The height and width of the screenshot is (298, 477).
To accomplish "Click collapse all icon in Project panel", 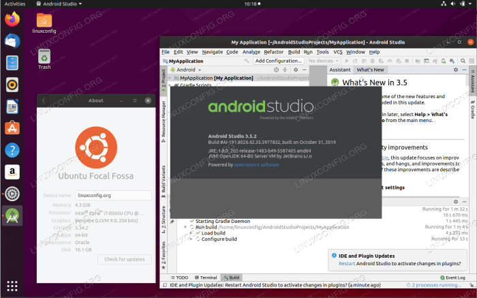I will (x=285, y=70).
